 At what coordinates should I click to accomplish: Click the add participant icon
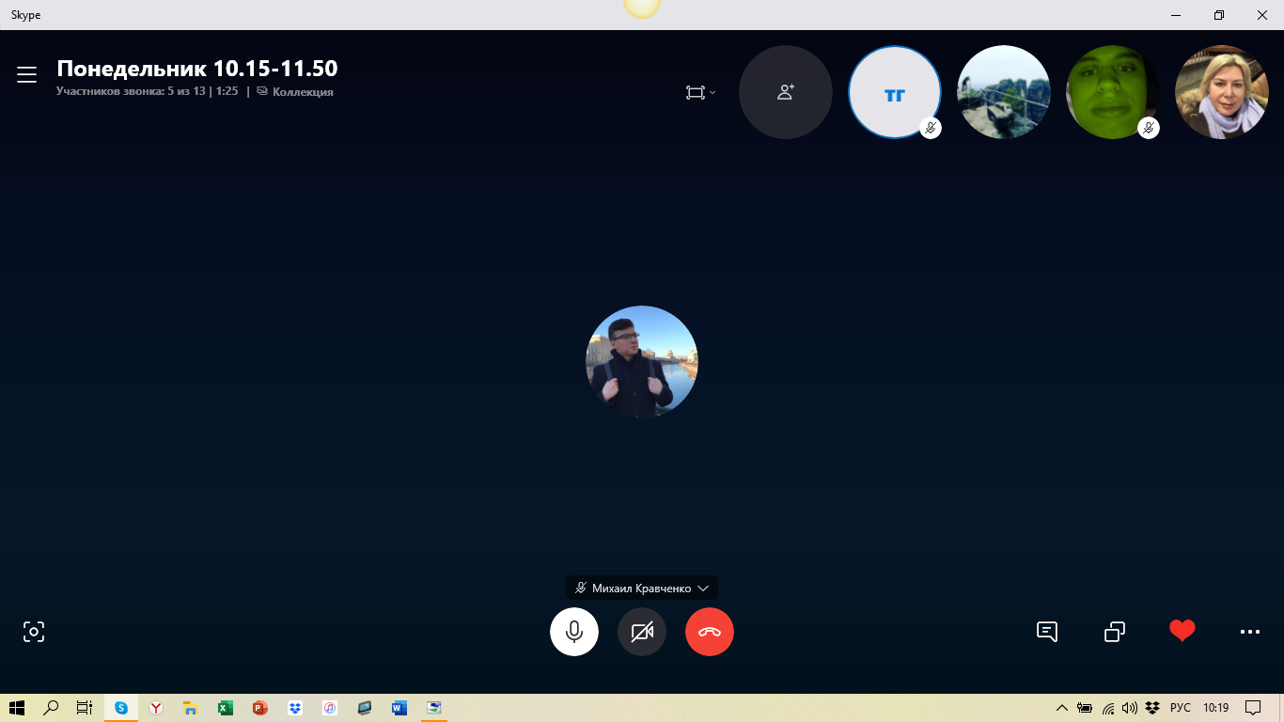pyautogui.click(x=786, y=92)
